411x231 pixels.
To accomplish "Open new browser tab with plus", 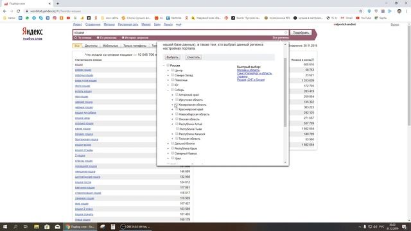I will coord(58,4).
